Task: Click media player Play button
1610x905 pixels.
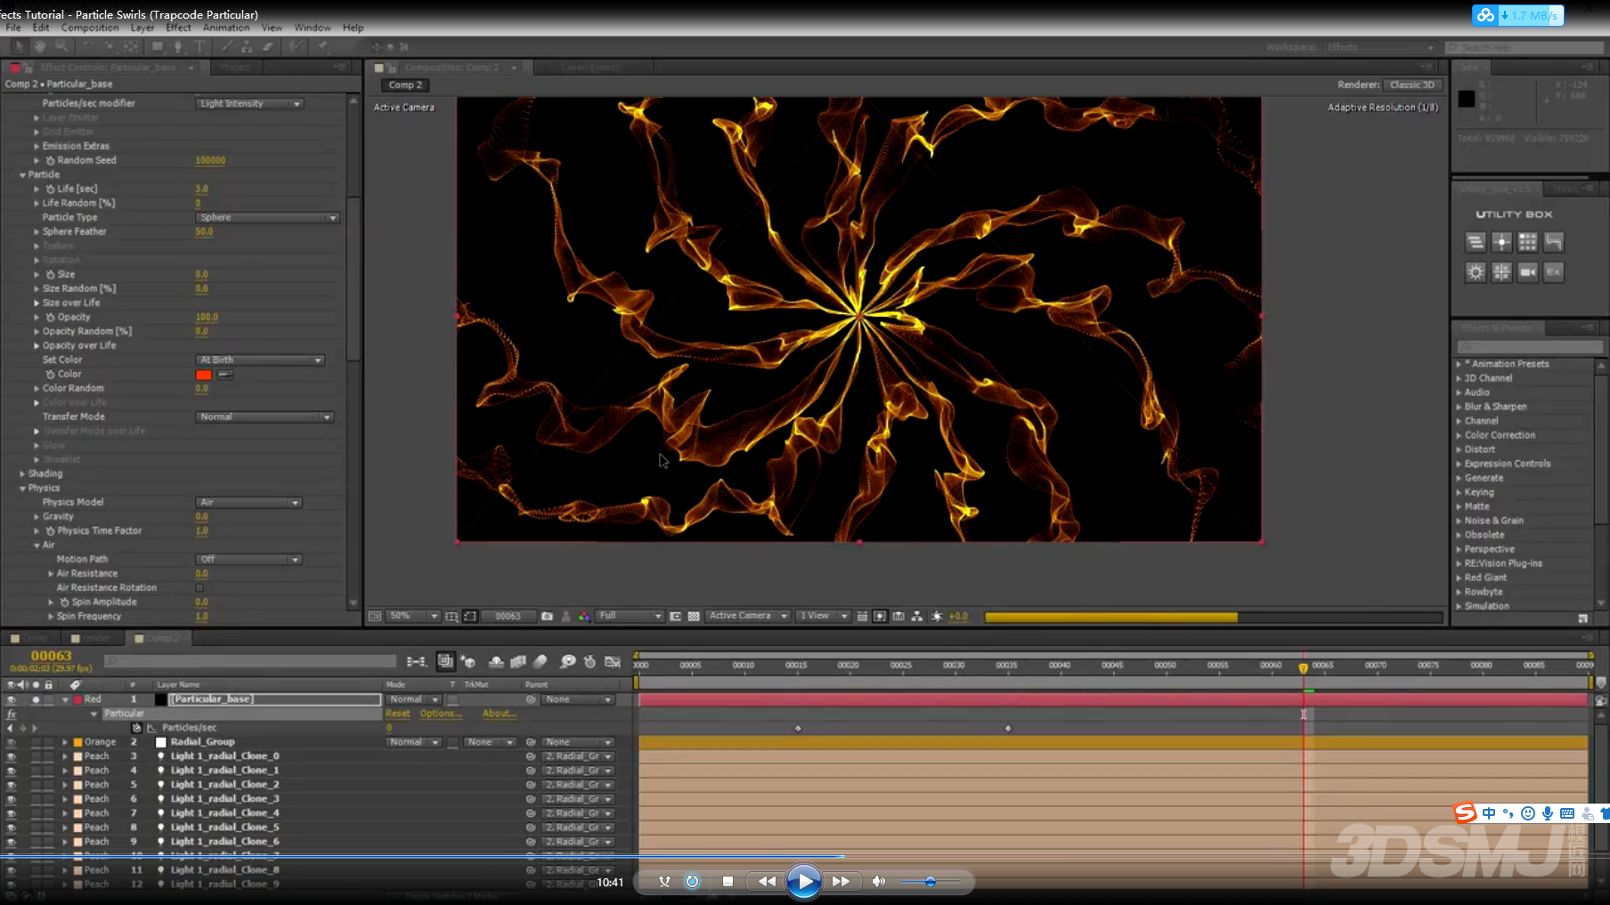Action: pyautogui.click(x=804, y=882)
